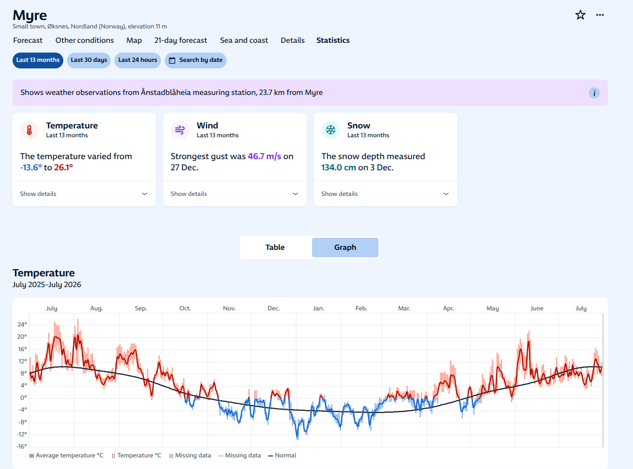Viewport: 633px width, 469px height.
Task: Expand Snow Show details chevron
Action: tap(446, 194)
